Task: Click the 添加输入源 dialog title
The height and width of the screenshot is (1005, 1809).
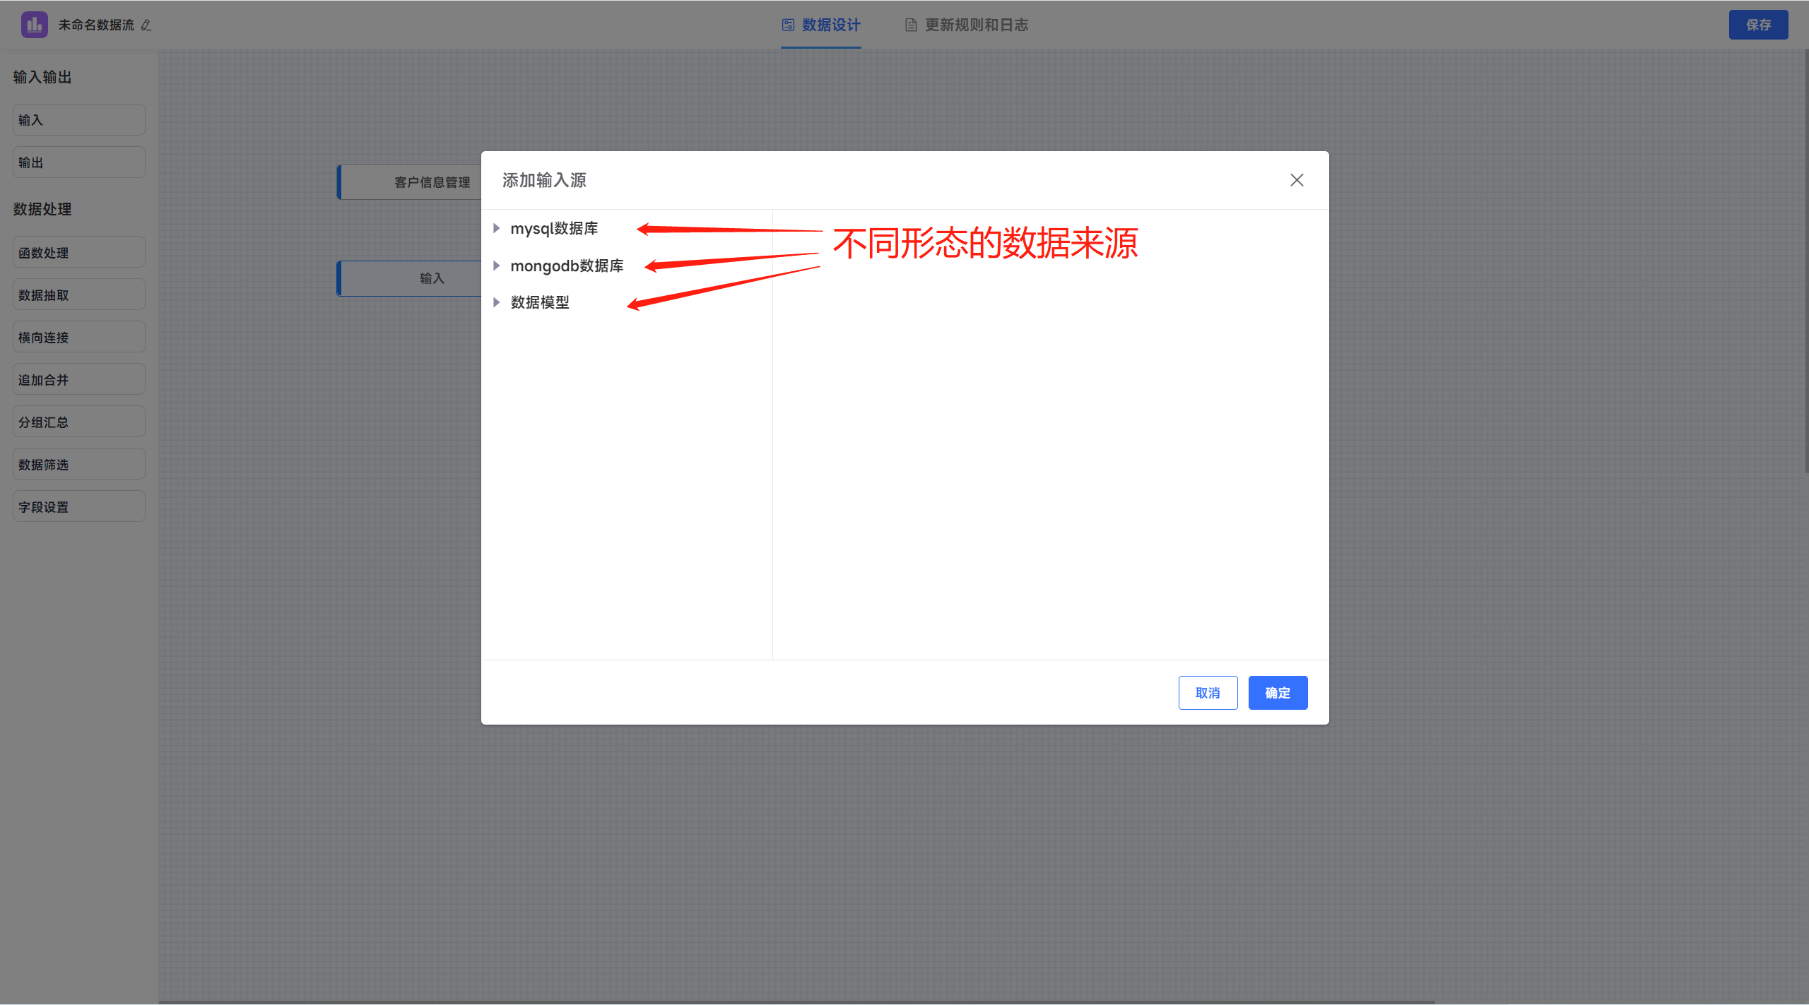Action: pyautogui.click(x=544, y=180)
